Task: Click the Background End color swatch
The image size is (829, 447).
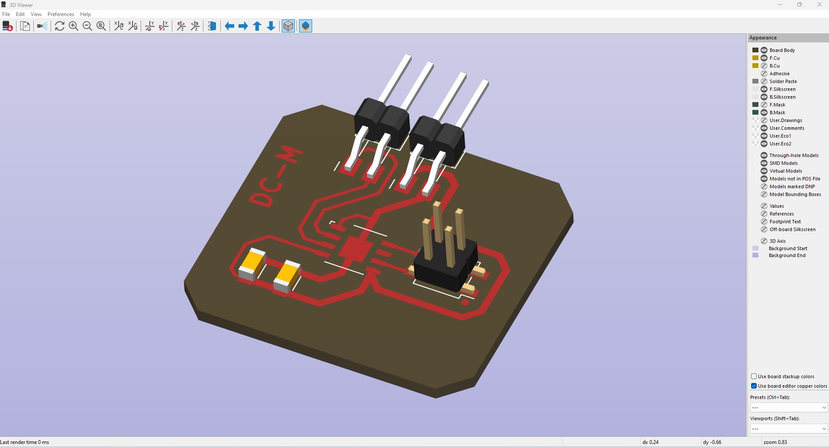Action: (x=755, y=255)
